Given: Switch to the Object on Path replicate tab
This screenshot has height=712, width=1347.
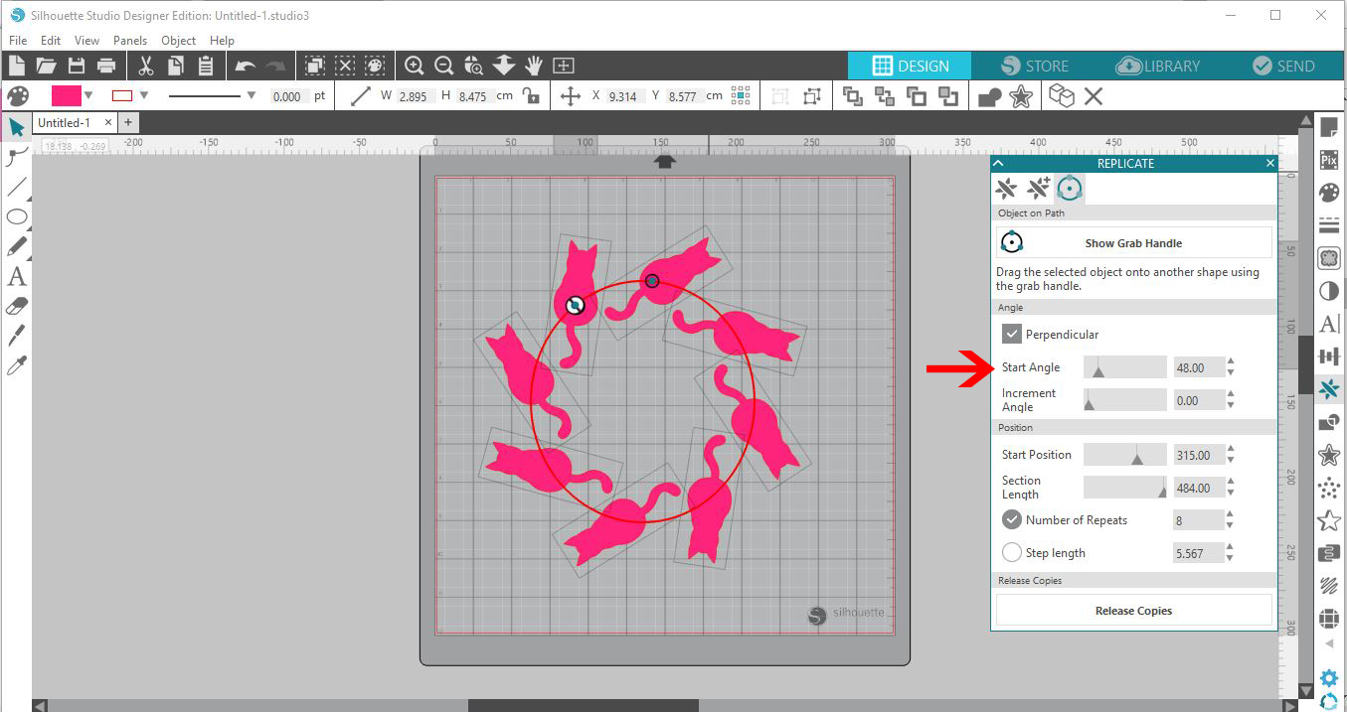Looking at the screenshot, I should [1070, 189].
